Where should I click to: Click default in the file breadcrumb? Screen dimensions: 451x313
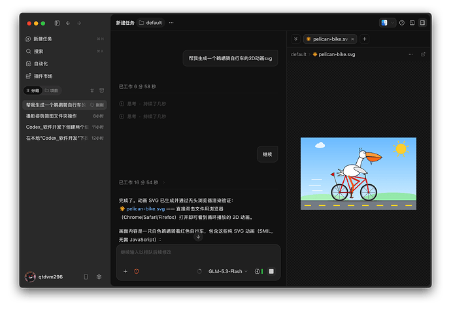click(299, 54)
